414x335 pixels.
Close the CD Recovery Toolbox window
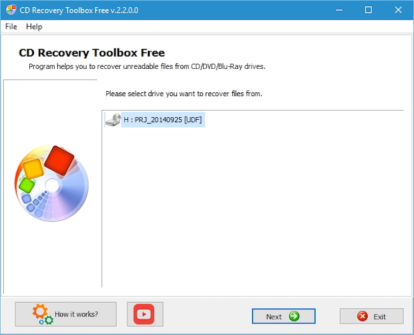click(x=398, y=10)
